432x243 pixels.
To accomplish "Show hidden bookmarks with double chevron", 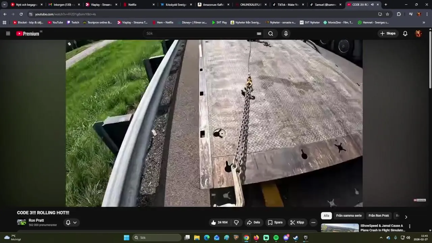I will [424, 23].
